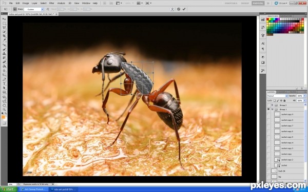Open the Arrange Documents dropdown
Screen dimensions: 308x192
point(140,3)
